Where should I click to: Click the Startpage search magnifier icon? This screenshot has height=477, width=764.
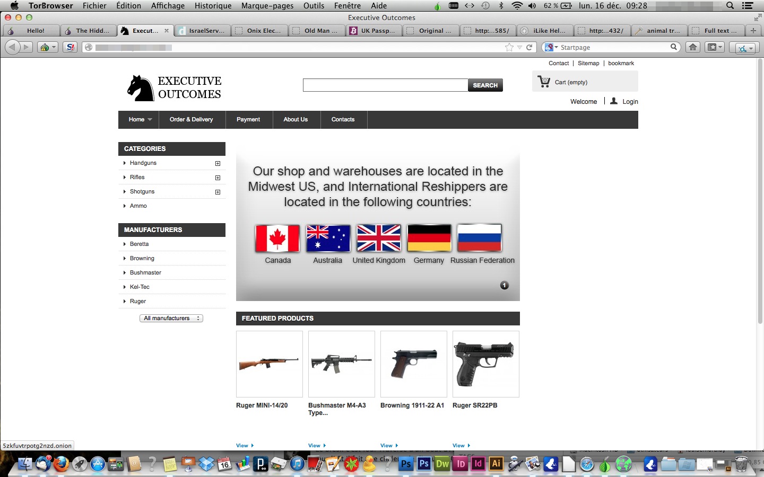coord(673,47)
